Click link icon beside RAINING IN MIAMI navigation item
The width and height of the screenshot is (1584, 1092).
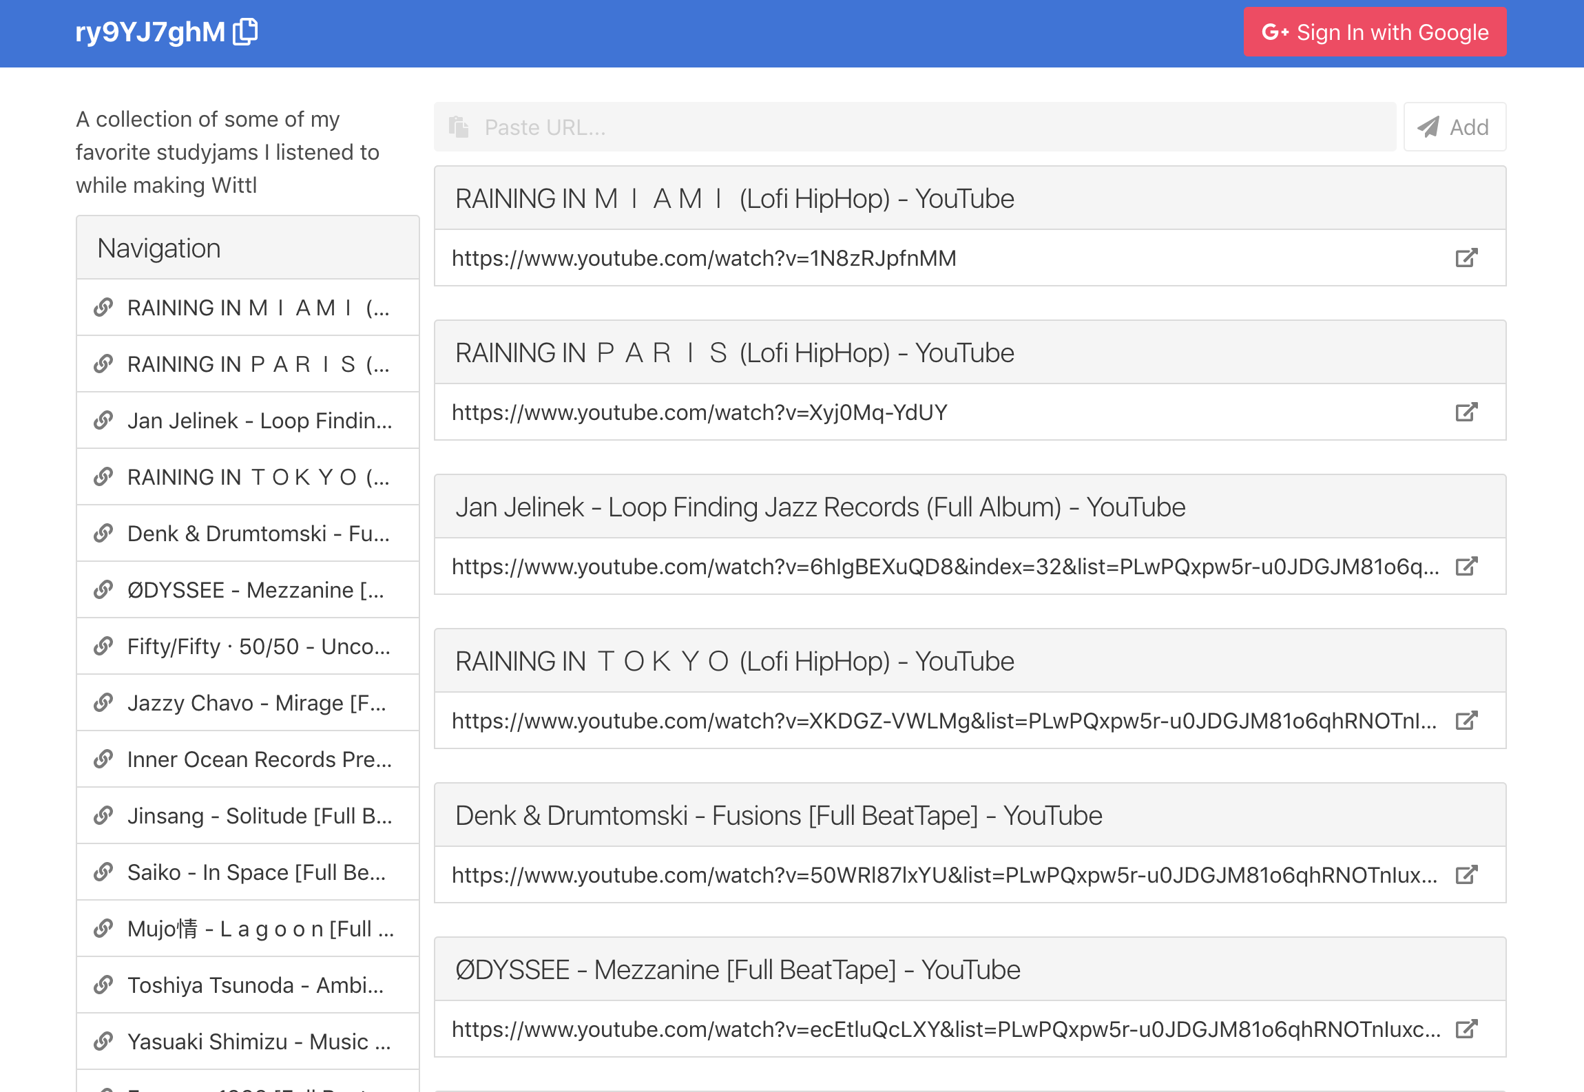coord(103,307)
